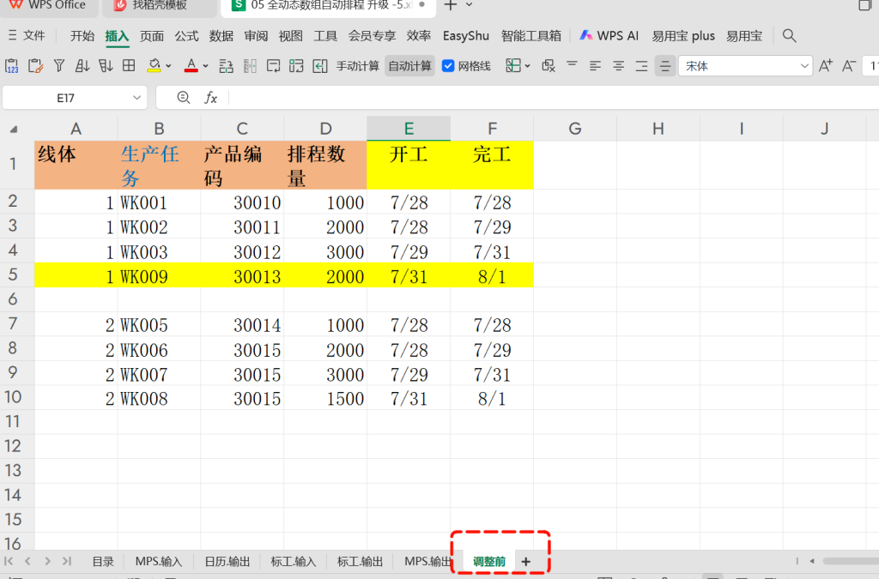Open the EasyShu ribbon tab
Screen dimensions: 879x579
pos(466,36)
